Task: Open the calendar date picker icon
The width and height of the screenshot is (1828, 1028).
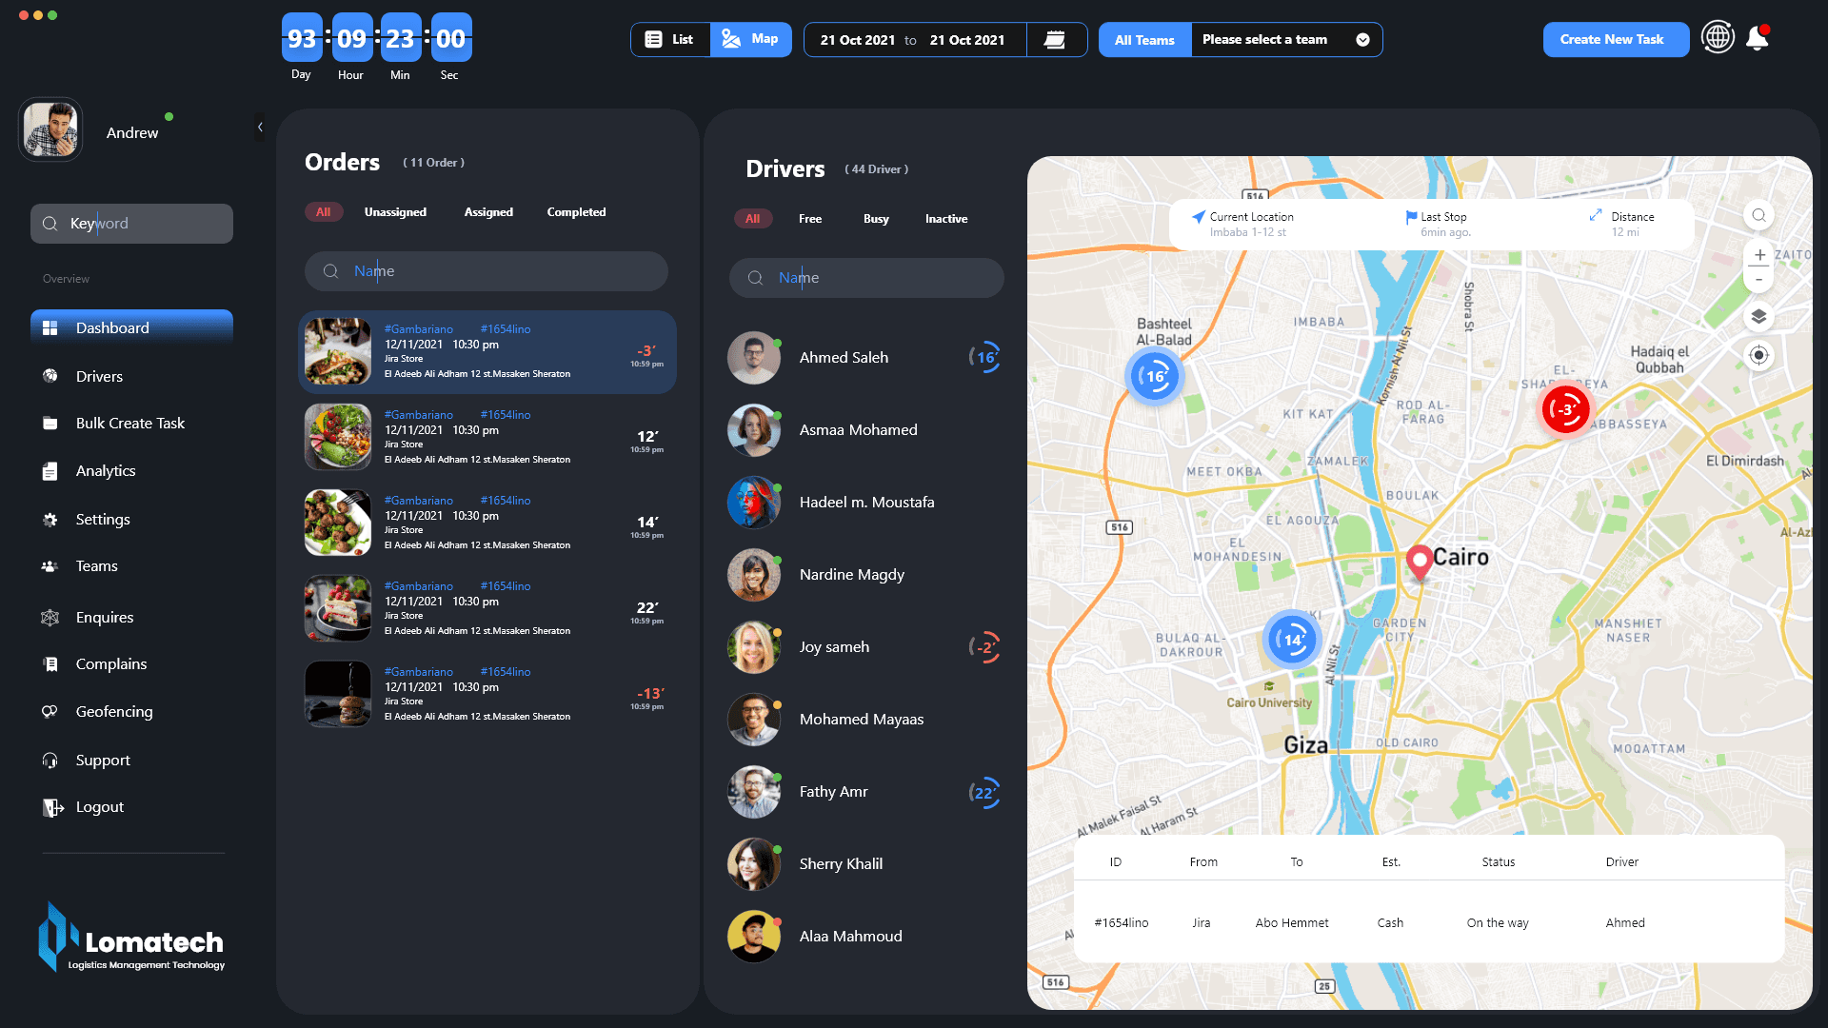Action: pyautogui.click(x=1055, y=40)
